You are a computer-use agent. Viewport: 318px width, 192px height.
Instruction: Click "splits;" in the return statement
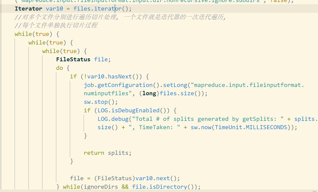(120, 153)
